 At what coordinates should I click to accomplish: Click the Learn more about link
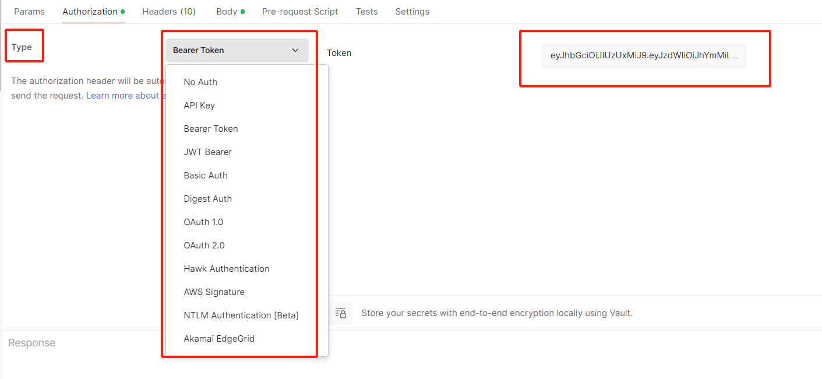[124, 96]
